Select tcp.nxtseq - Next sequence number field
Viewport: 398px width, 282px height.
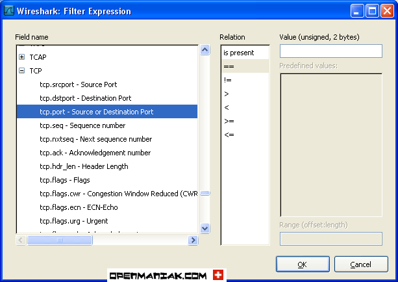click(x=95, y=139)
